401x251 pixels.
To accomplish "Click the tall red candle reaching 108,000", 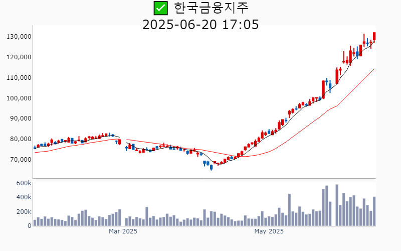I will tap(323, 90).
